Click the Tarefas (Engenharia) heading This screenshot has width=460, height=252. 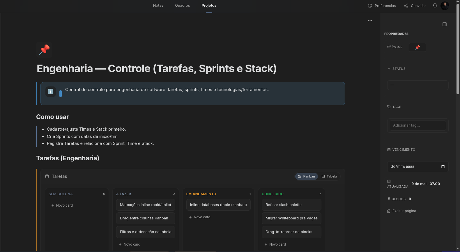(68, 158)
